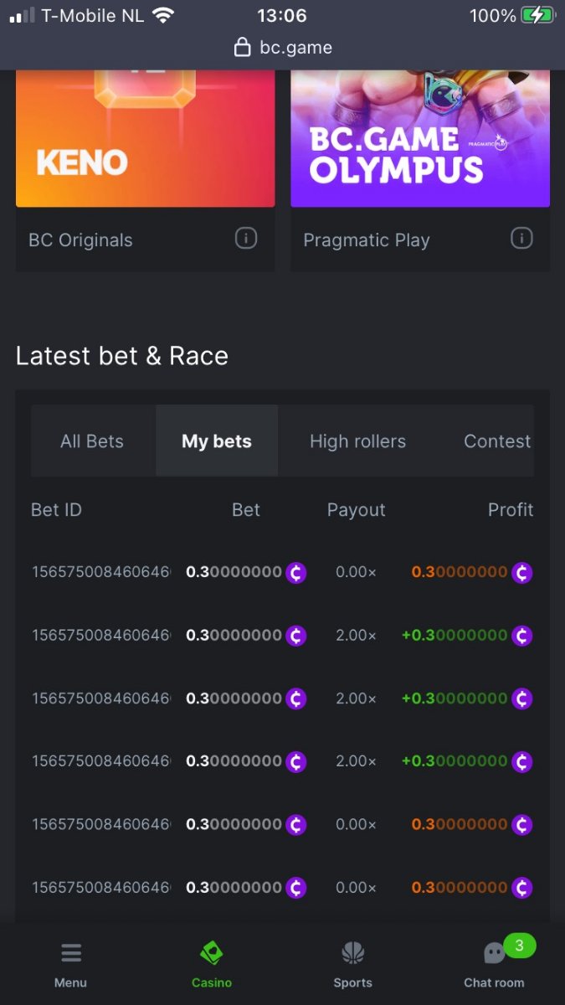Click the Payout column header

[x=356, y=510]
